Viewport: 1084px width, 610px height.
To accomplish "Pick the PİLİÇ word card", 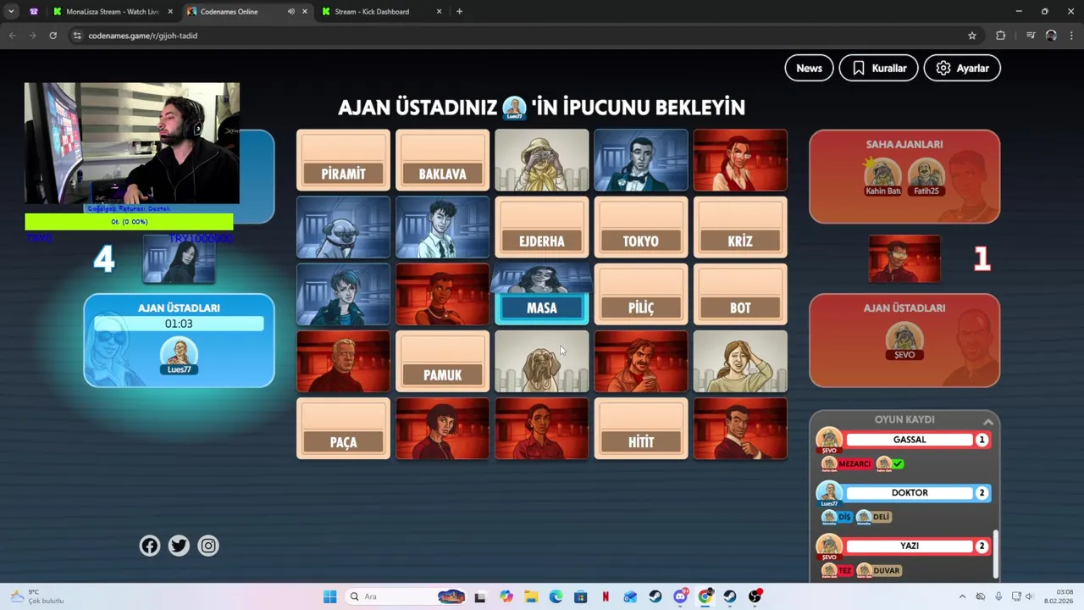I will pos(640,294).
